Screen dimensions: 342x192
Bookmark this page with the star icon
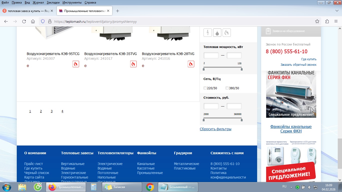pos(317,21)
